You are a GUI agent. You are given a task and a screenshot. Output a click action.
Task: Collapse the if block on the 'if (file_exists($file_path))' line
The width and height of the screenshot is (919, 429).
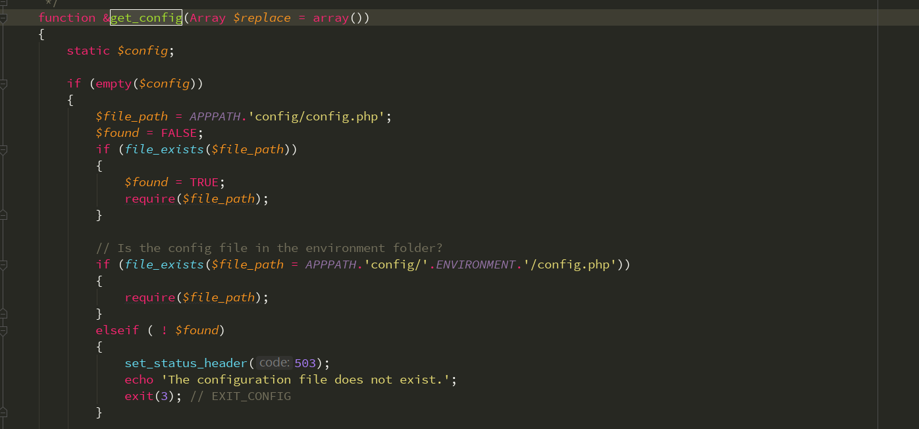(3, 149)
